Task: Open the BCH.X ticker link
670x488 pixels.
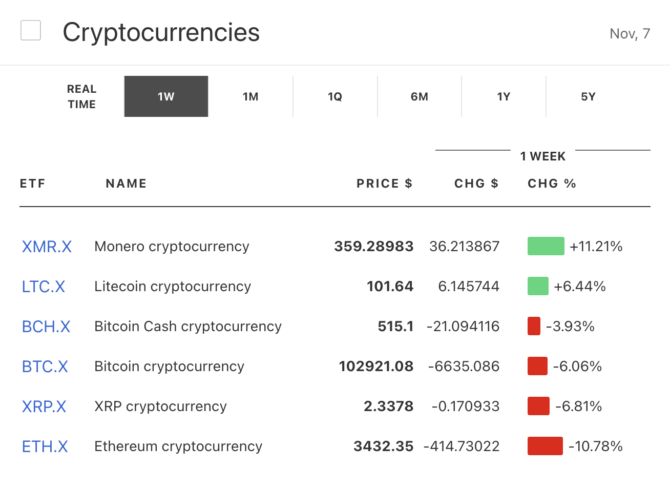Action: tap(46, 327)
